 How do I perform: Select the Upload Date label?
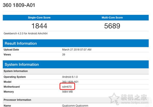pos(11,50)
